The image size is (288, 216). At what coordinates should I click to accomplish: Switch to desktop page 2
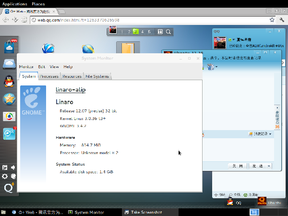pyautogui.click(x=129, y=32)
